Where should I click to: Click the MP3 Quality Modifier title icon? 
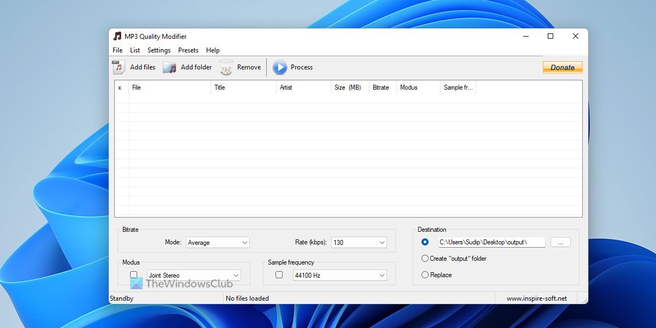(x=117, y=37)
